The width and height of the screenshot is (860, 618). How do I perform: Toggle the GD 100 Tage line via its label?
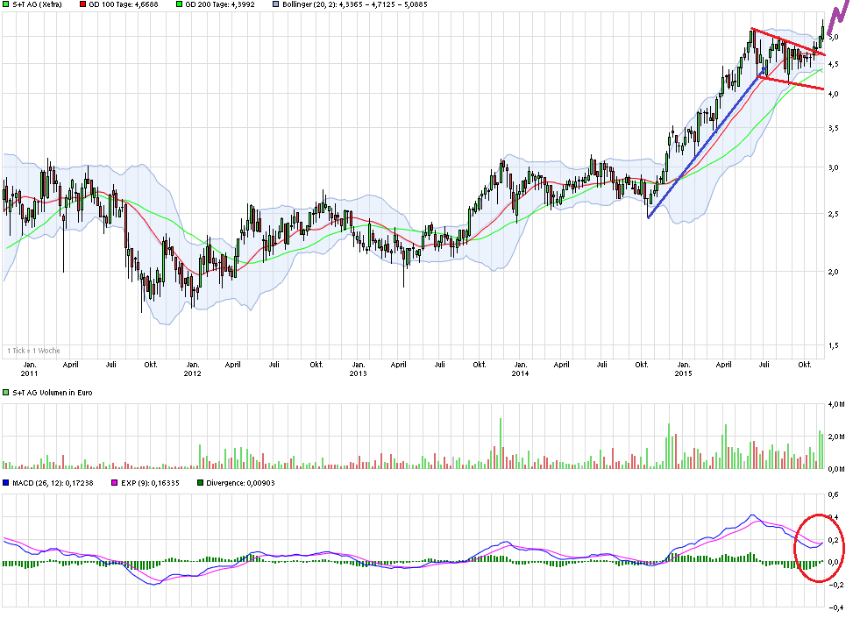[x=123, y=5]
